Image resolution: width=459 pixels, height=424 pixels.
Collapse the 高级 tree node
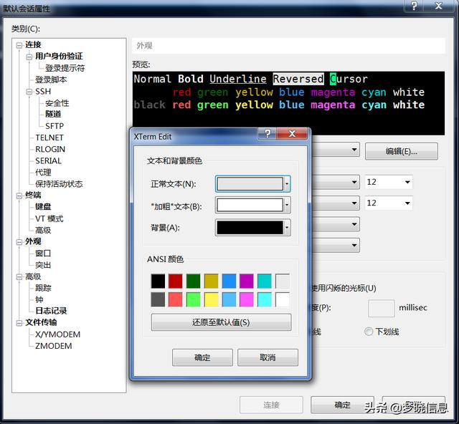coord(19,276)
